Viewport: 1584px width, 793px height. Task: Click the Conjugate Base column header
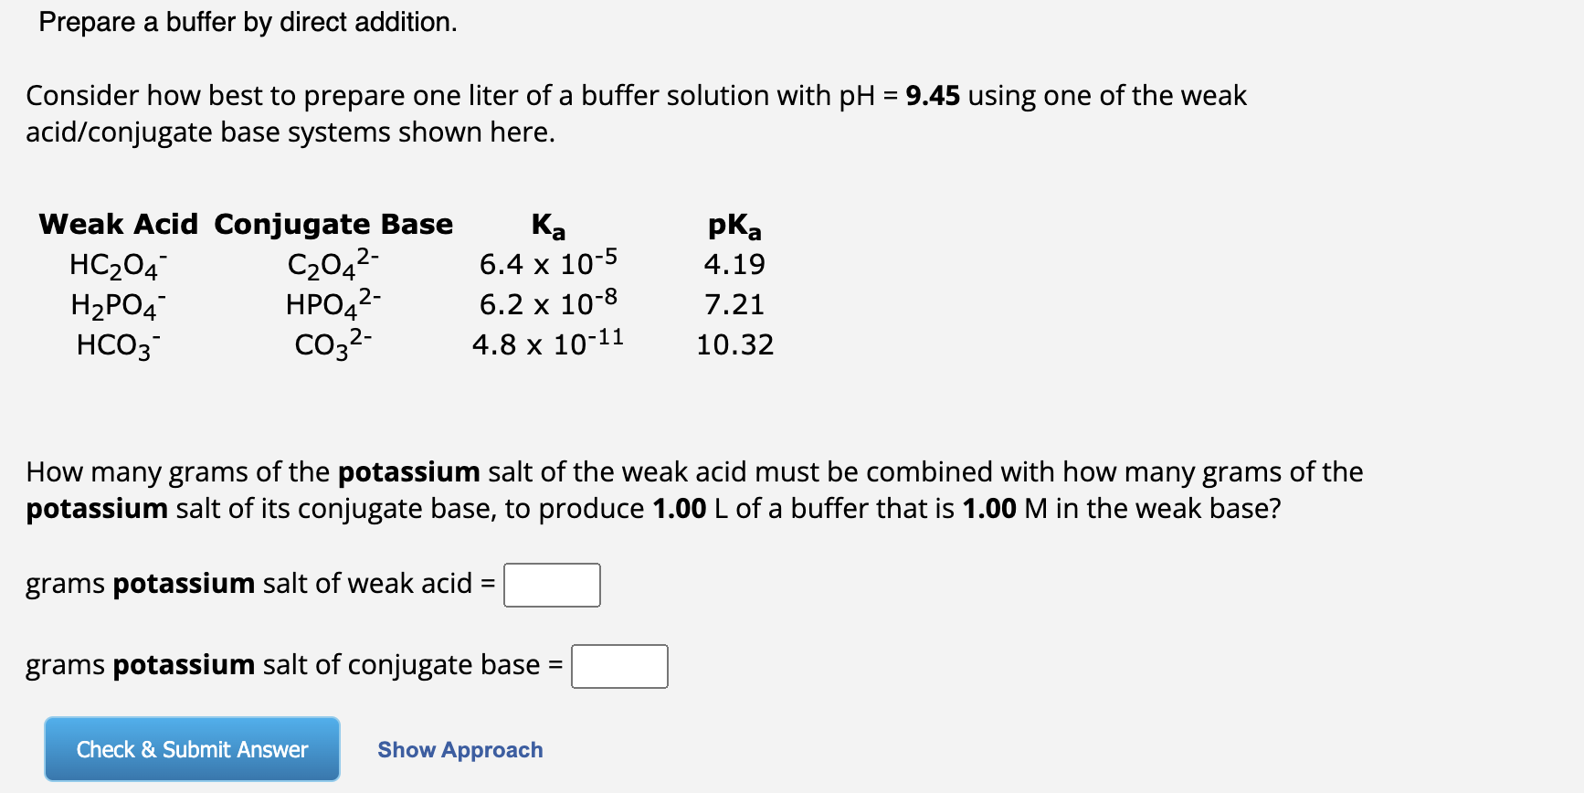coord(333,224)
